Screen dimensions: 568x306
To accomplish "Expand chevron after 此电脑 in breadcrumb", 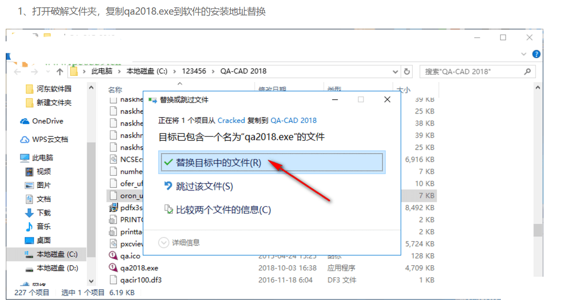I will [119, 72].
